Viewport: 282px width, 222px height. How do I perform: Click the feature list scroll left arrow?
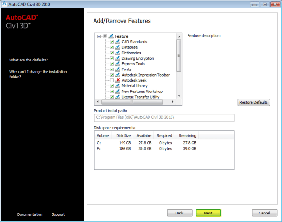click(x=98, y=102)
